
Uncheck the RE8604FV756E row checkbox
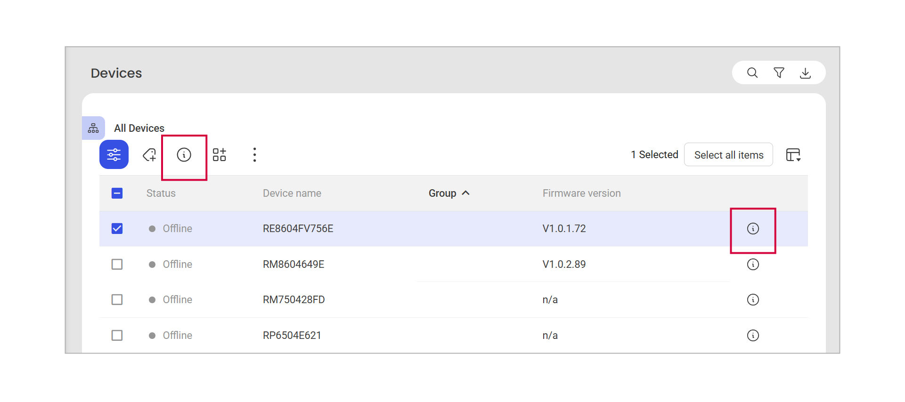coord(117,229)
